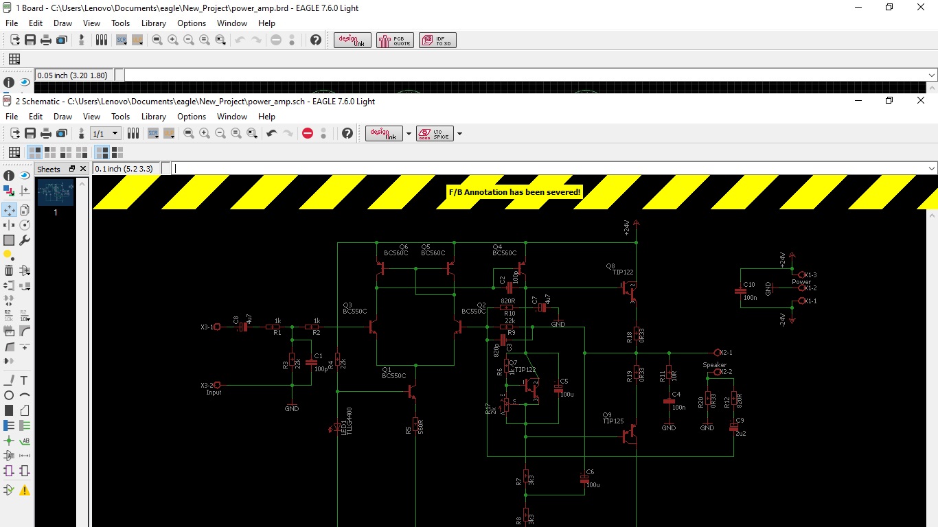The height and width of the screenshot is (527, 938).
Task: Open Help icon in the Board toolbar
Action: (x=316, y=40)
